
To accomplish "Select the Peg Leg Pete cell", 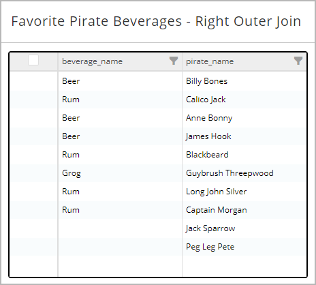I will click(x=244, y=247).
